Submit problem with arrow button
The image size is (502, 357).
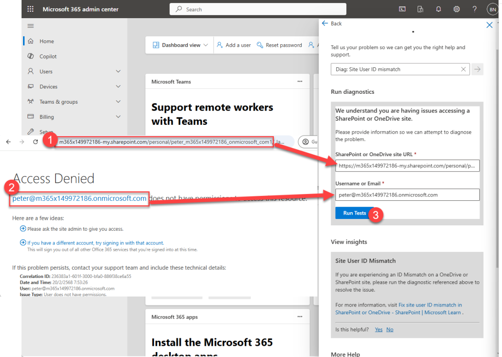coord(477,69)
